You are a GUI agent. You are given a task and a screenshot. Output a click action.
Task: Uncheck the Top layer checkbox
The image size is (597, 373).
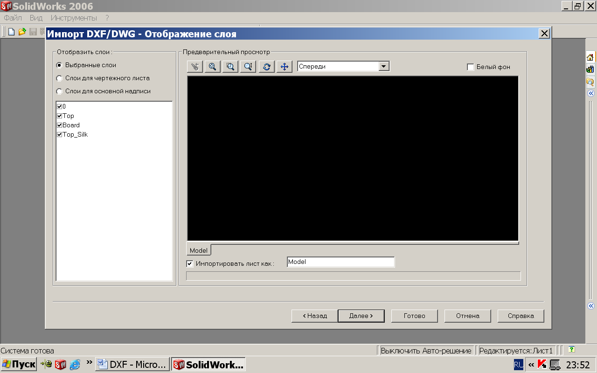tap(59, 116)
